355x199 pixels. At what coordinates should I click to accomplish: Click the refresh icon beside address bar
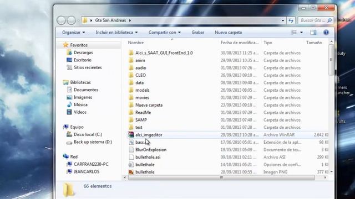291,20
